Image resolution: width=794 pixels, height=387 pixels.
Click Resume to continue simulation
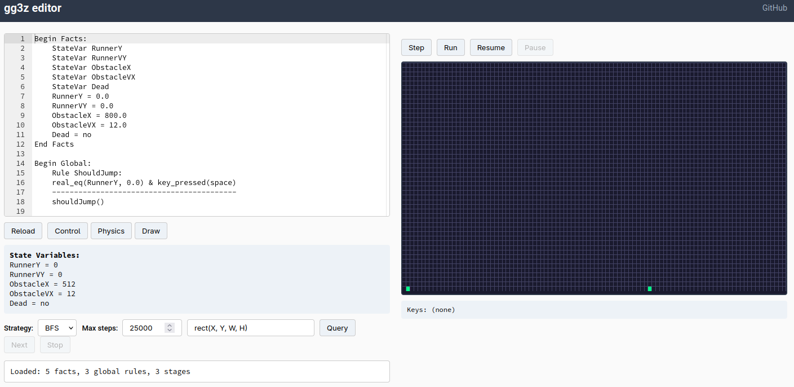click(x=491, y=47)
